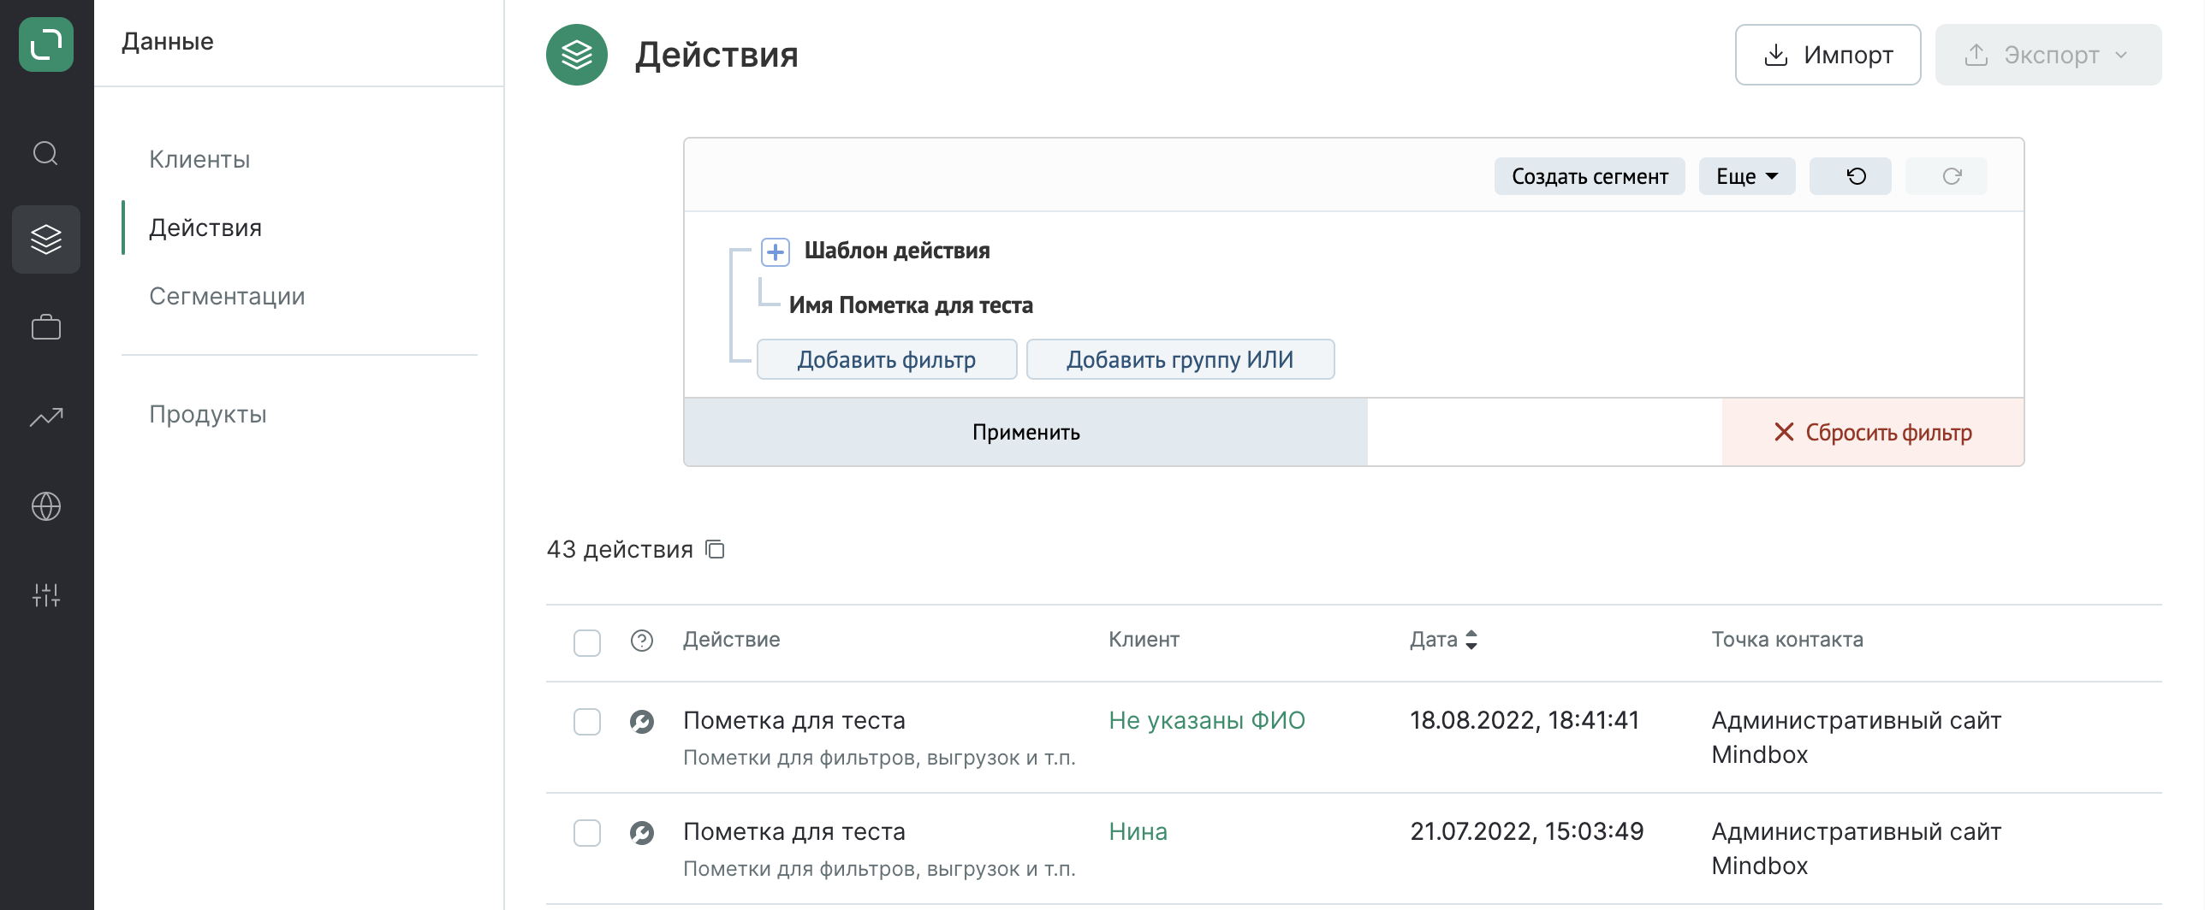Click the redo arrow button in filter toolbar
This screenshot has width=2205, height=910.
click(1946, 176)
